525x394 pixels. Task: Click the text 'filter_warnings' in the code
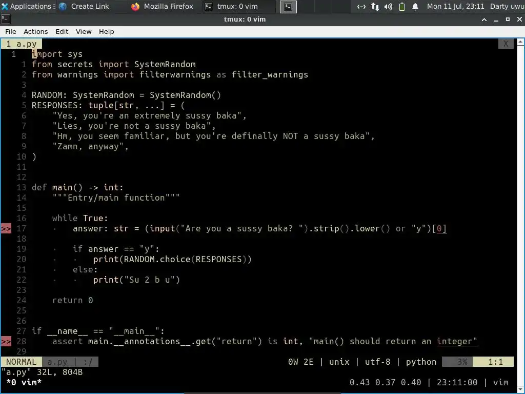pos(270,75)
